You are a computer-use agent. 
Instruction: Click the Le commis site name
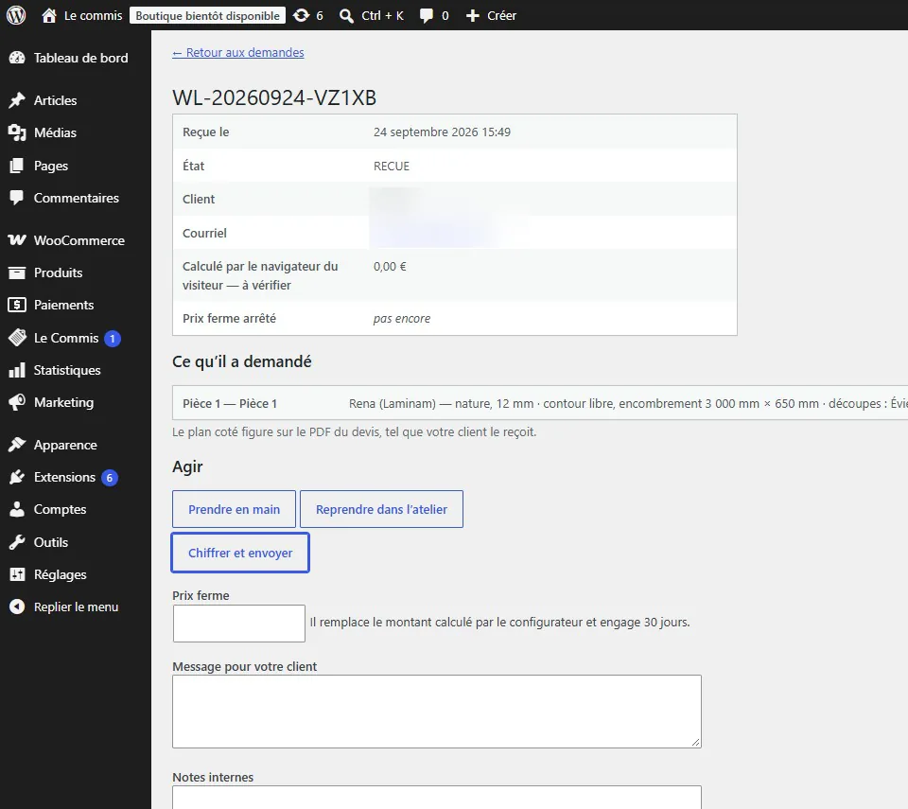94,16
